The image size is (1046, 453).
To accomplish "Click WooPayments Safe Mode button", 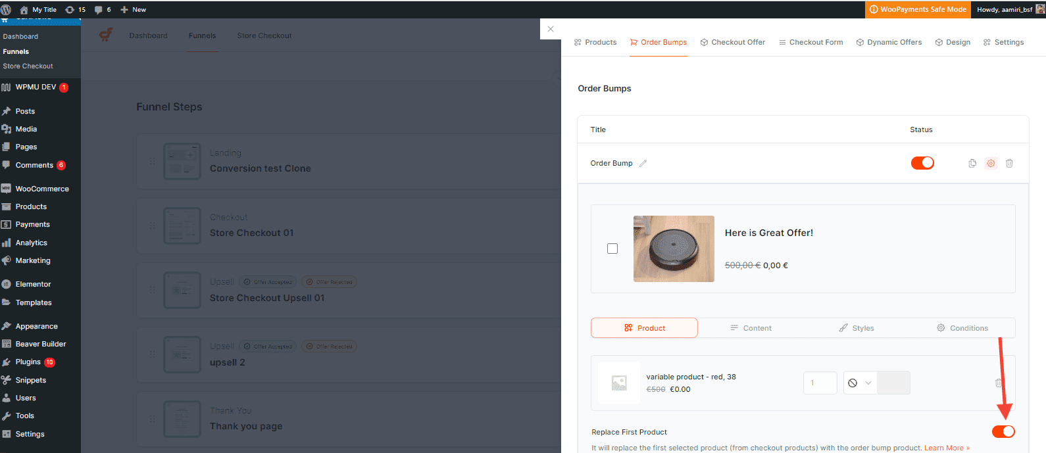I will tap(918, 10).
